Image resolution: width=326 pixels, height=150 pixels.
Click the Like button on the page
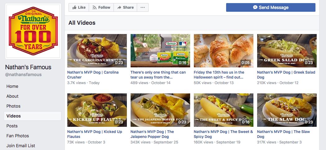tap(79, 7)
